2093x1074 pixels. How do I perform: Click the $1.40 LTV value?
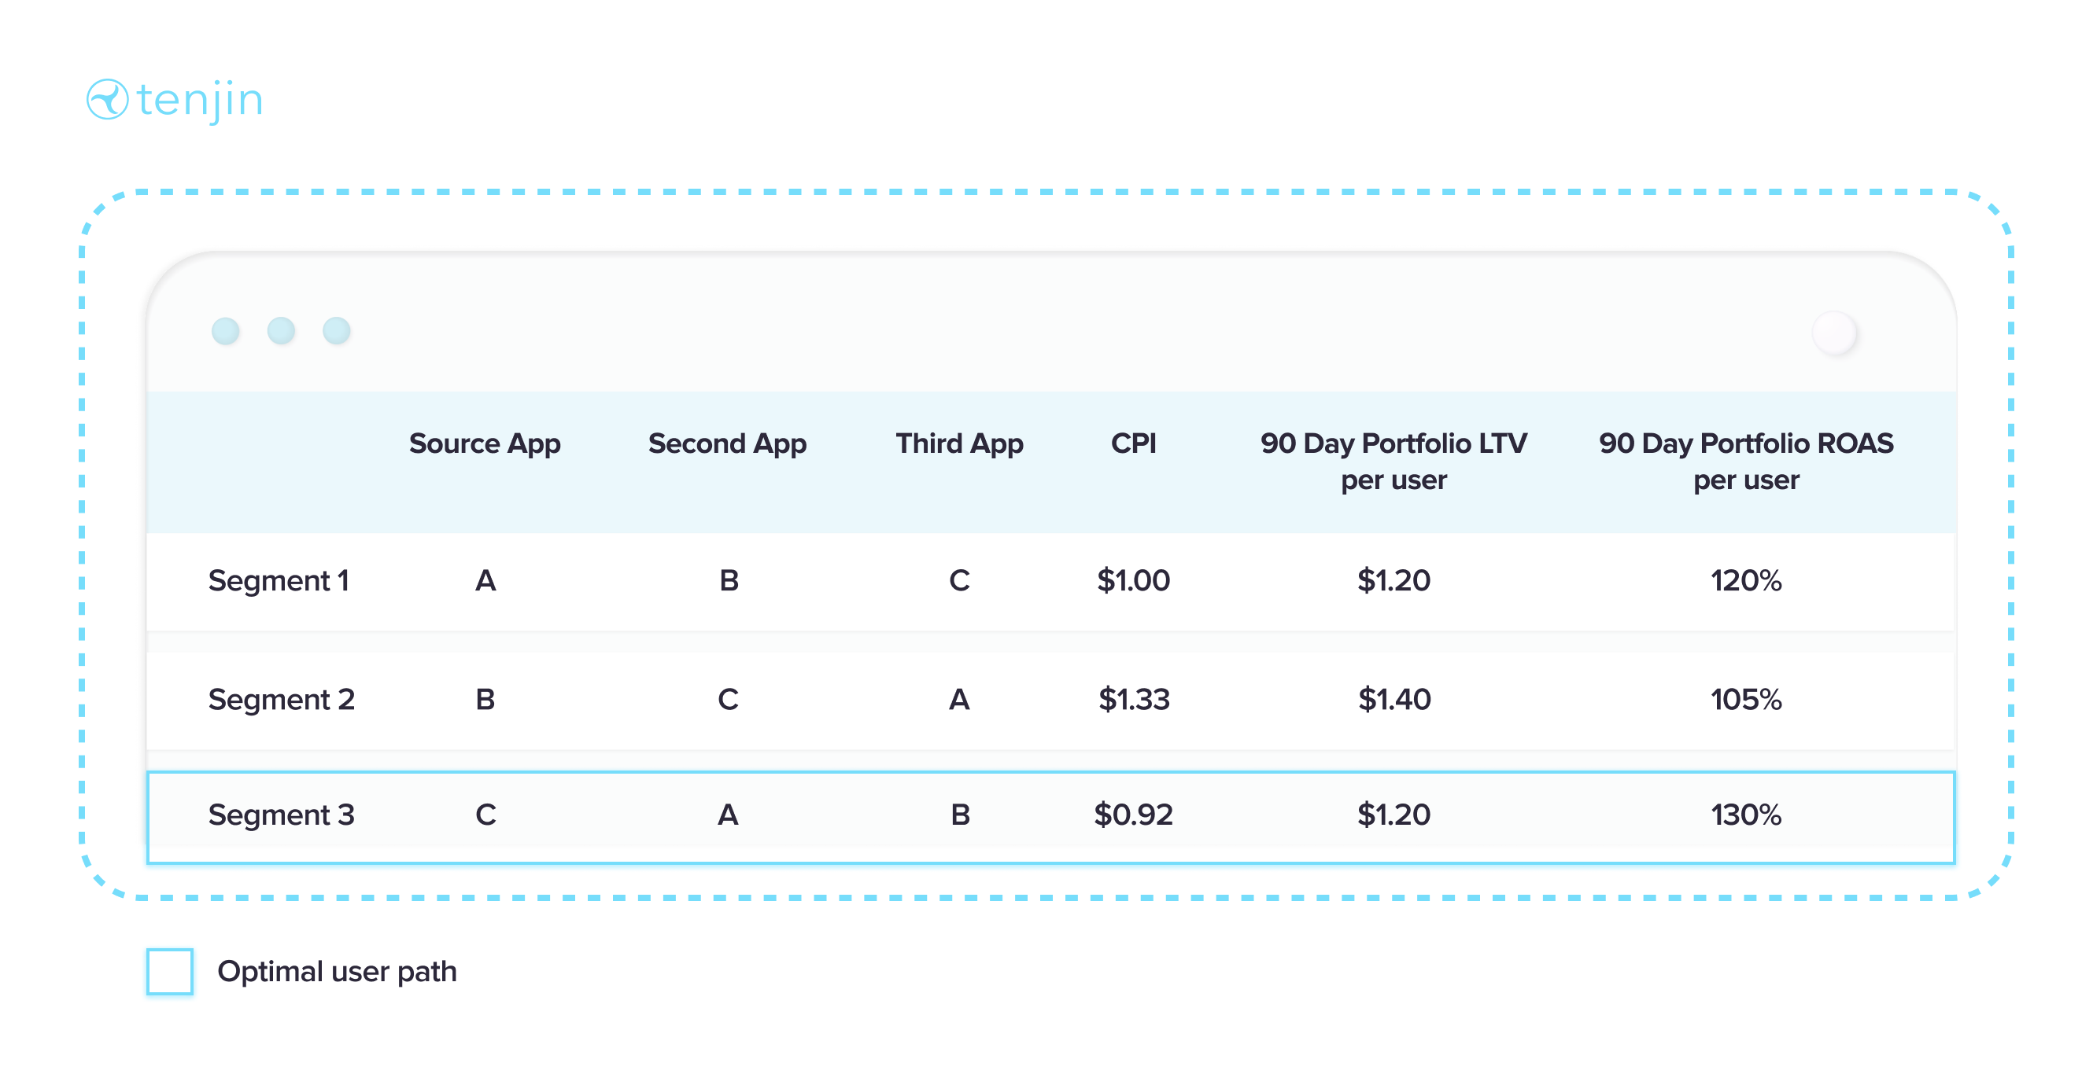point(1394,699)
